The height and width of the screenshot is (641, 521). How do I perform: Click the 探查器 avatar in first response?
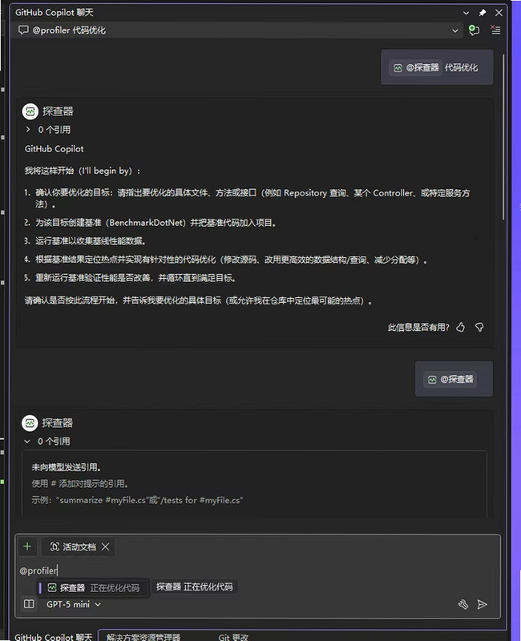(30, 111)
